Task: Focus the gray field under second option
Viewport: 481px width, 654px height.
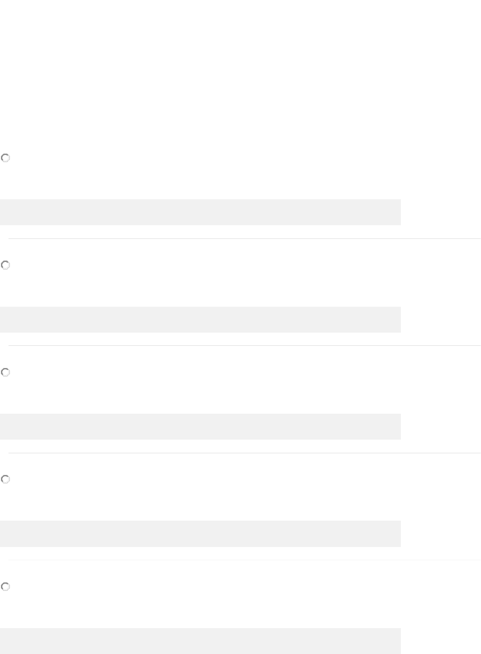Action: (x=200, y=319)
